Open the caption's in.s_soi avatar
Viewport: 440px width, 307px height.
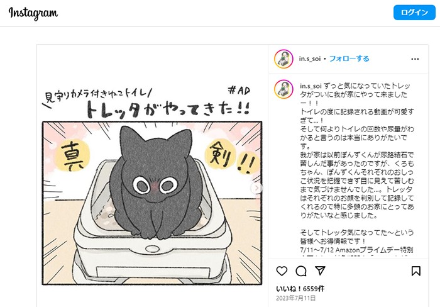pyautogui.click(x=283, y=89)
